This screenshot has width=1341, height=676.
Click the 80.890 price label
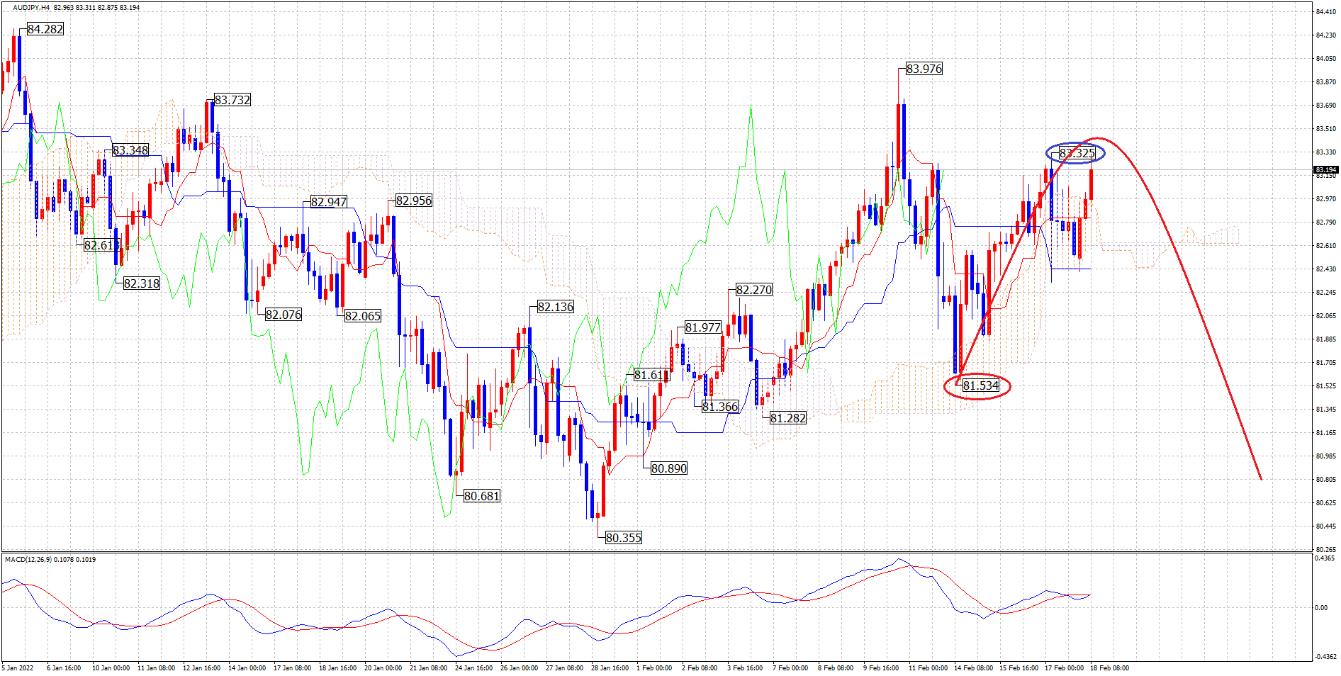[669, 468]
